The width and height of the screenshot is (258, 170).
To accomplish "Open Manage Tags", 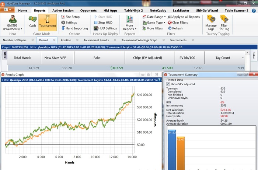I will pyautogui.click(x=211, y=23).
